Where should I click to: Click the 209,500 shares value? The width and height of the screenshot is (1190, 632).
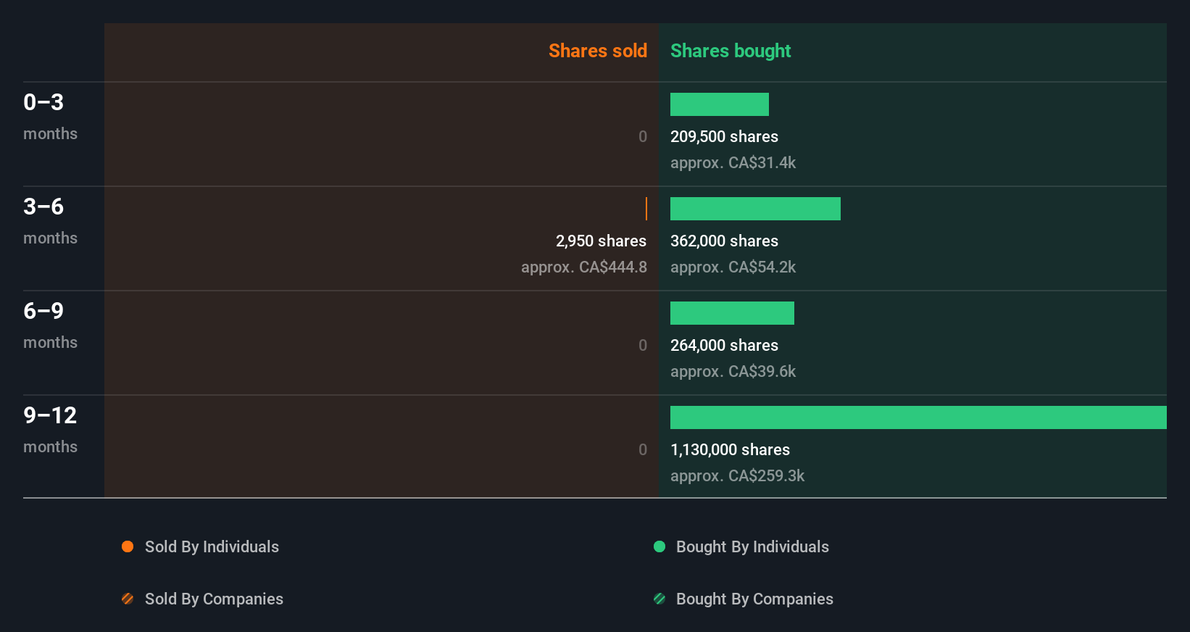pyautogui.click(x=724, y=137)
